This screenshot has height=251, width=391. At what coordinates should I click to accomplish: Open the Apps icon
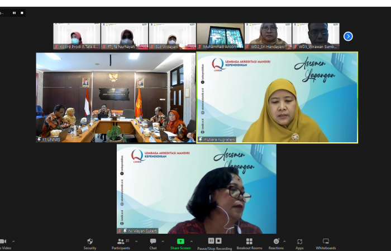(x=299, y=241)
